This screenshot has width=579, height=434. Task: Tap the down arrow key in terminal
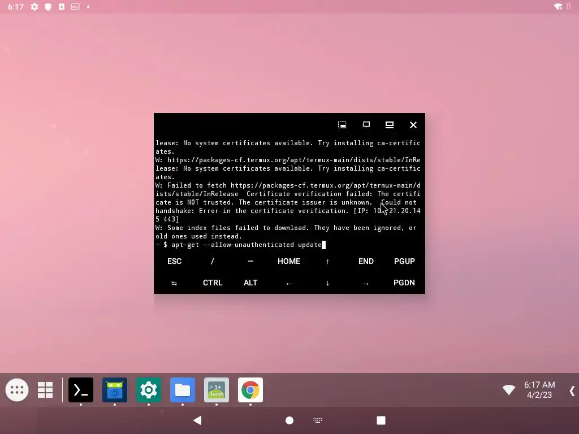click(327, 283)
